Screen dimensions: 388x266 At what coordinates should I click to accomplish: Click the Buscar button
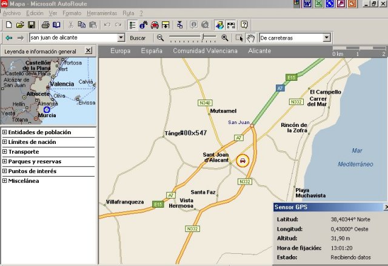point(138,38)
